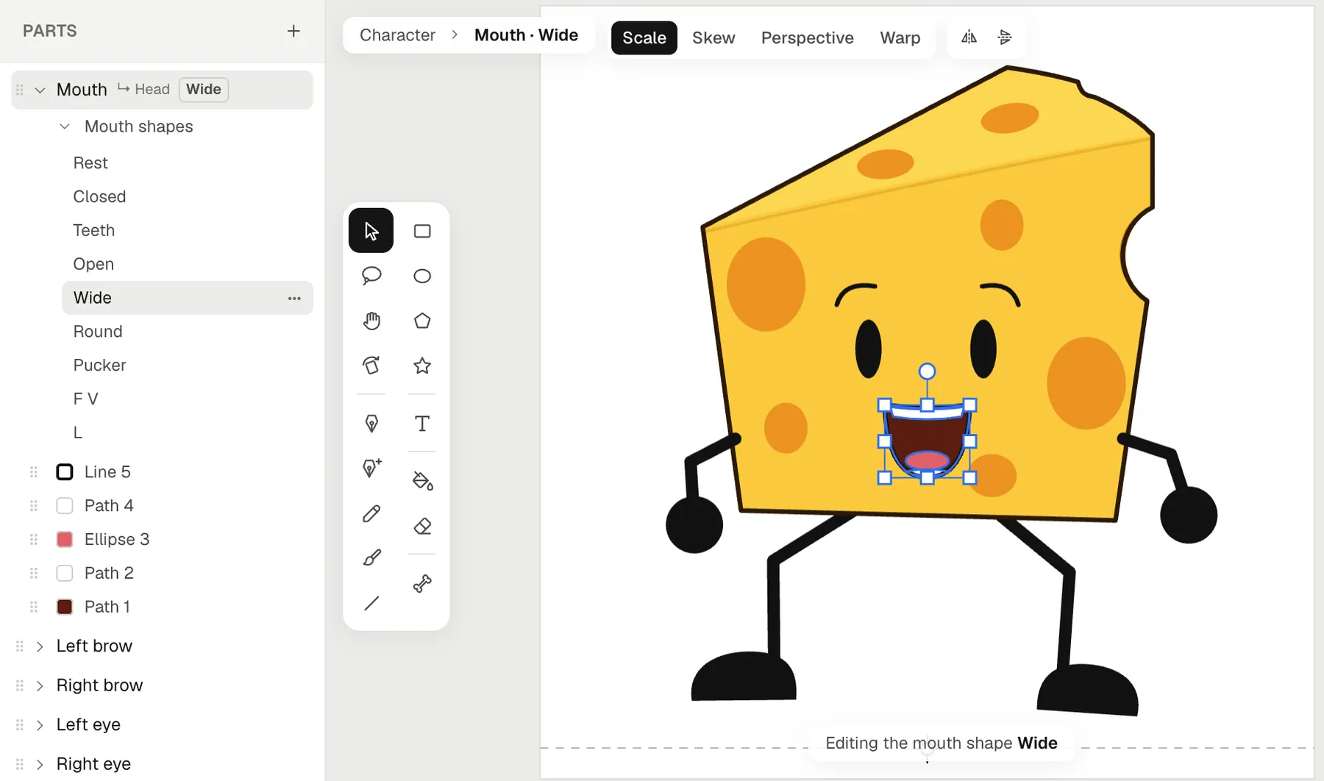Select the Rectangle shape tool

tap(422, 231)
